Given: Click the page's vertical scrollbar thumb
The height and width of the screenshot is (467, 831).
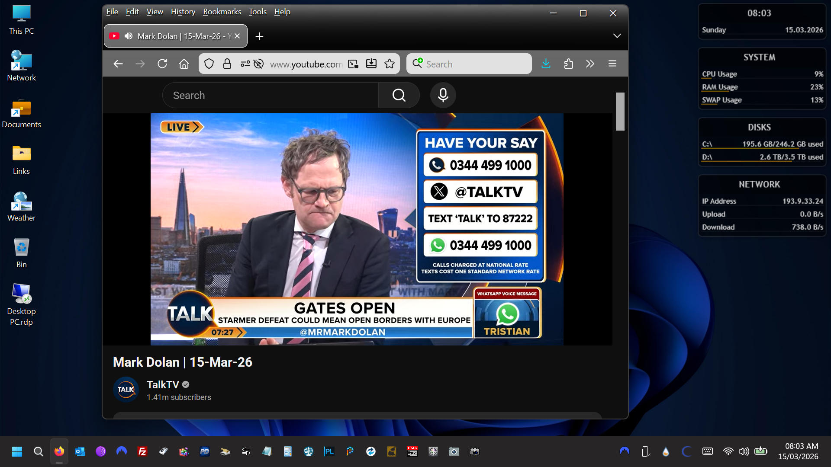Looking at the screenshot, I should point(620,112).
